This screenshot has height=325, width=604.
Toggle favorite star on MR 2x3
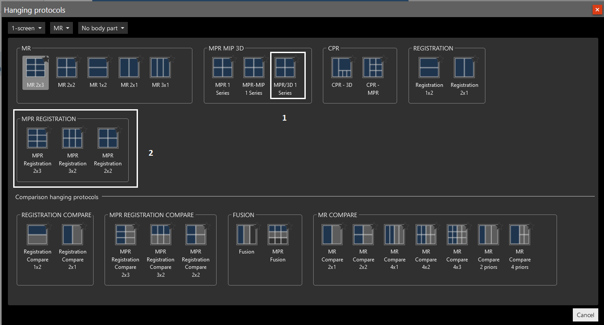[46, 58]
